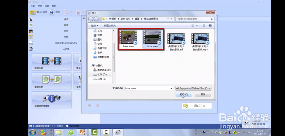
Task: Open help via blue question mark icon
Action: tap(210, 26)
